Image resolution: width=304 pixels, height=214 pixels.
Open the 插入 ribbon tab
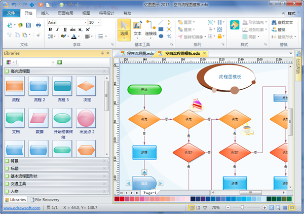[45, 13]
